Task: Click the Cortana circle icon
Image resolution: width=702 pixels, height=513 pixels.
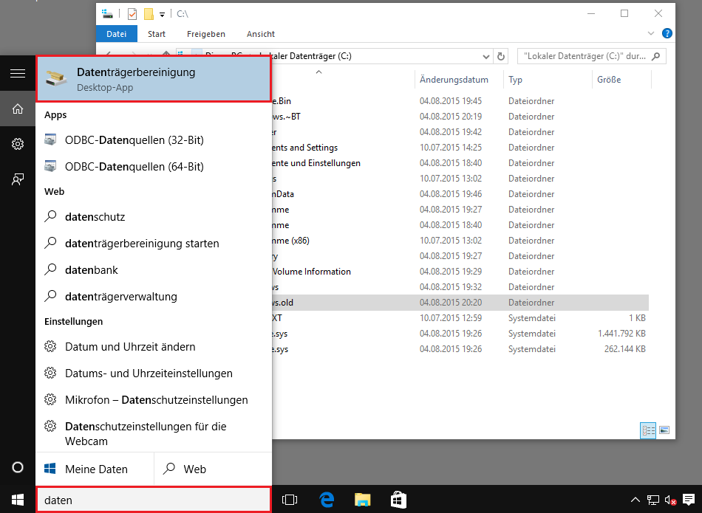Action: (x=18, y=467)
